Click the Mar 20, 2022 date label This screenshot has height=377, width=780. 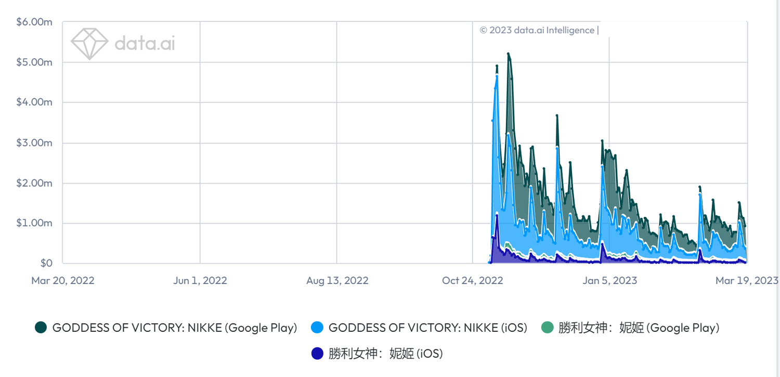click(x=63, y=281)
